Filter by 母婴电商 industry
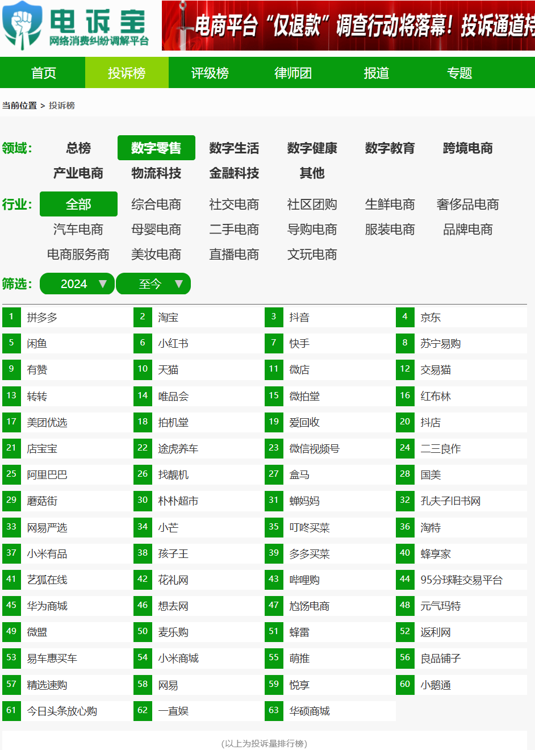Image resolution: width=535 pixels, height=750 pixels. point(156,229)
